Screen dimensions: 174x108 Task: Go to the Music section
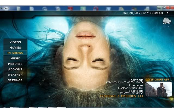[x=15, y=58]
